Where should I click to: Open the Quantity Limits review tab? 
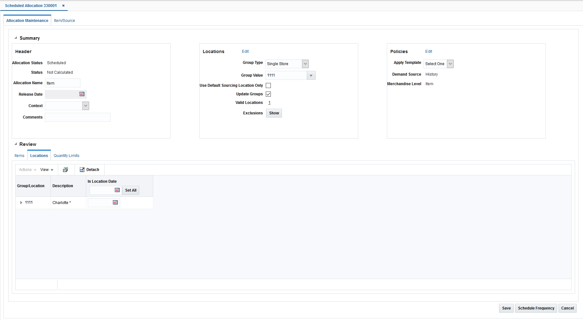tap(66, 155)
